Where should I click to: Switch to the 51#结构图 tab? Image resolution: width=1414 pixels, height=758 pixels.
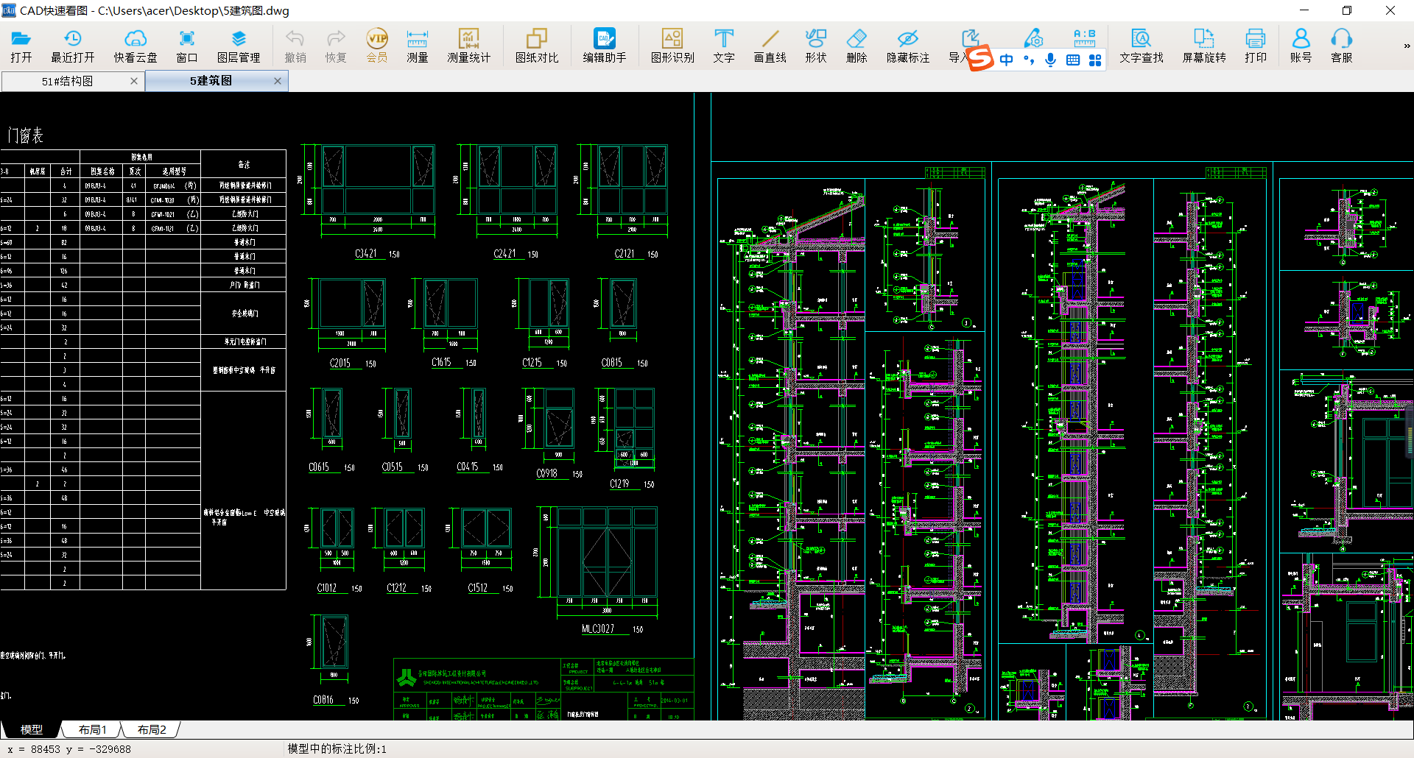pyautogui.click(x=67, y=81)
